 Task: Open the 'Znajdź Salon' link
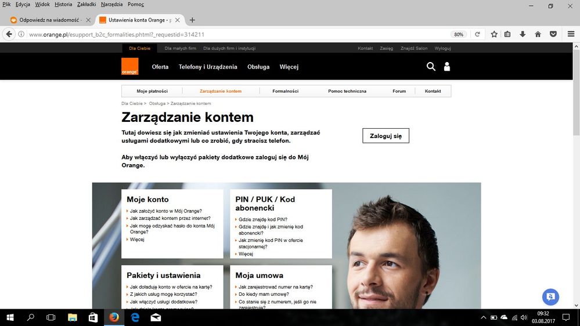click(x=414, y=48)
